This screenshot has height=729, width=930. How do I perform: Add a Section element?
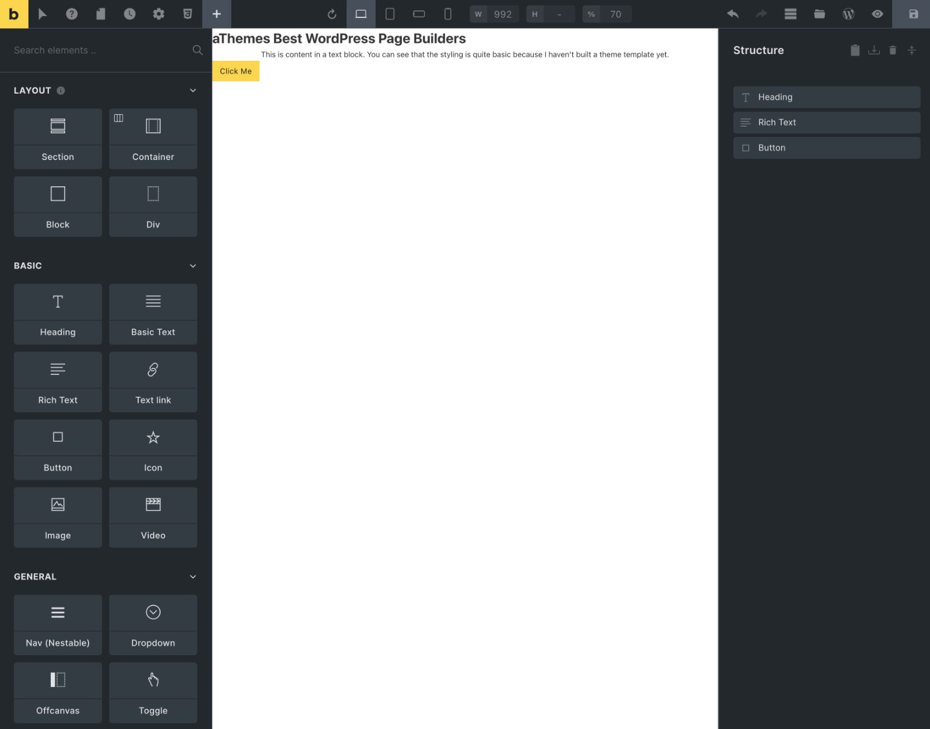tap(58, 139)
